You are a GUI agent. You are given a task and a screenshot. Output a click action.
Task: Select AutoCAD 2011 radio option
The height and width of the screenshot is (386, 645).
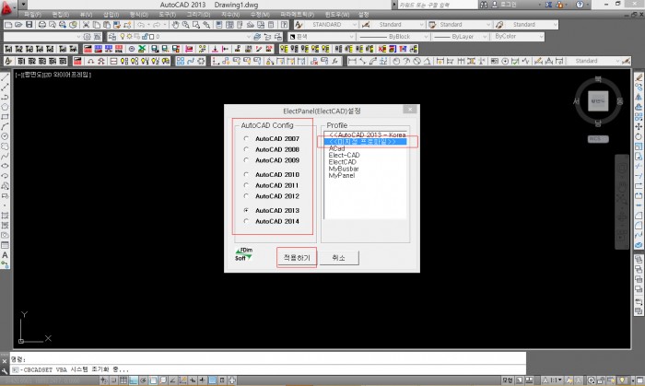point(272,185)
